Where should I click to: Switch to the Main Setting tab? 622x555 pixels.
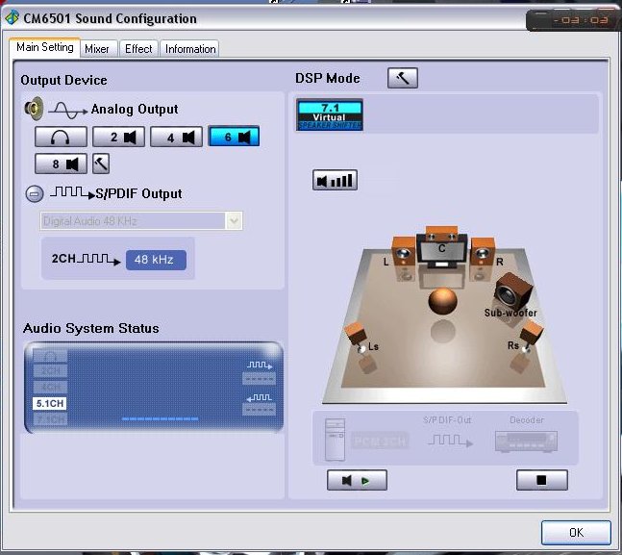pyautogui.click(x=45, y=48)
